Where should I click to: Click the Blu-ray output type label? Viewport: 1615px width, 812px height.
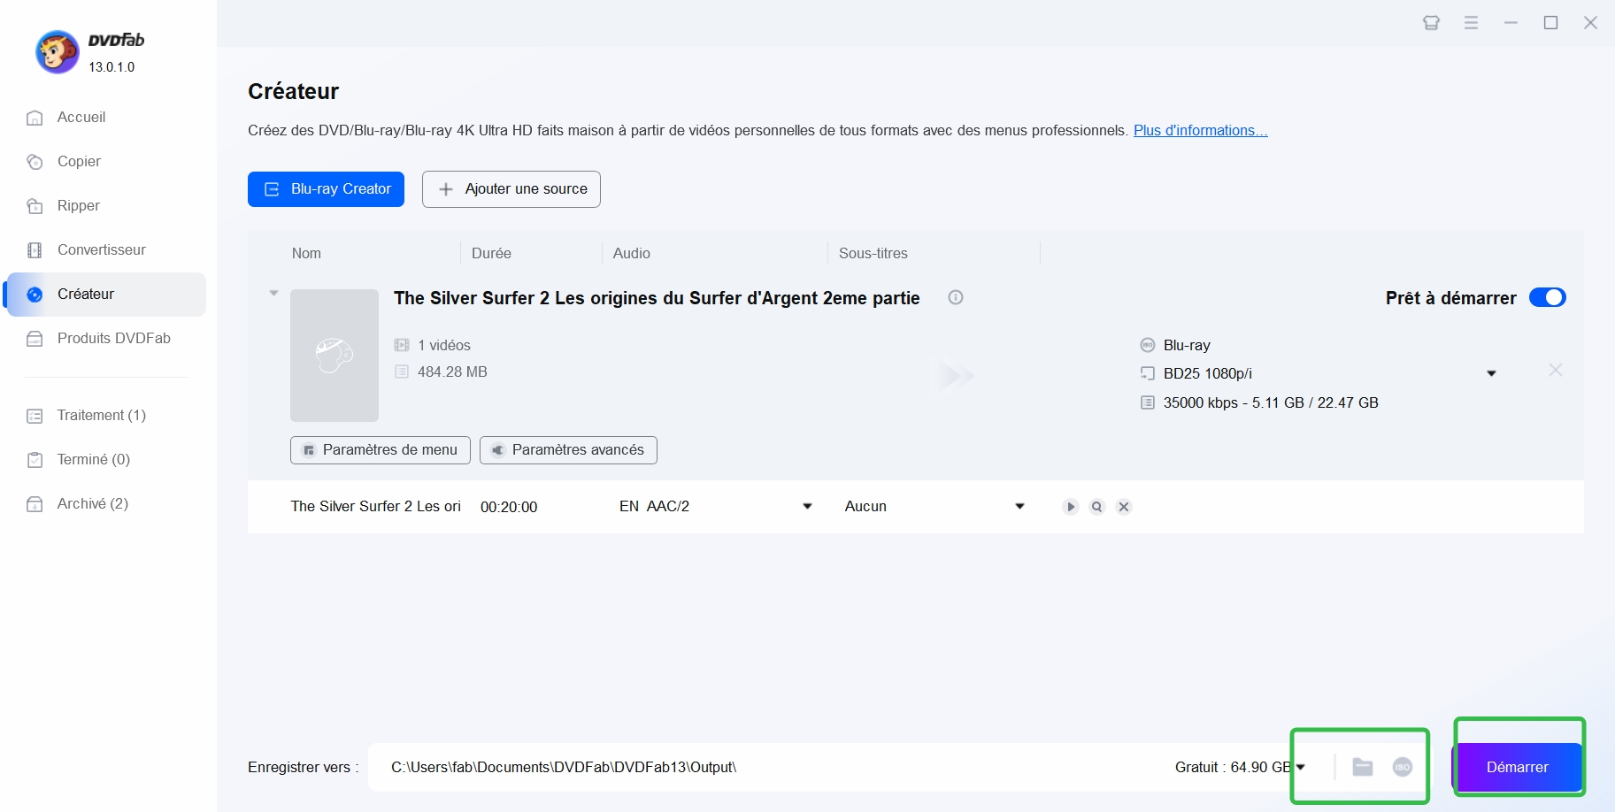[1187, 346]
